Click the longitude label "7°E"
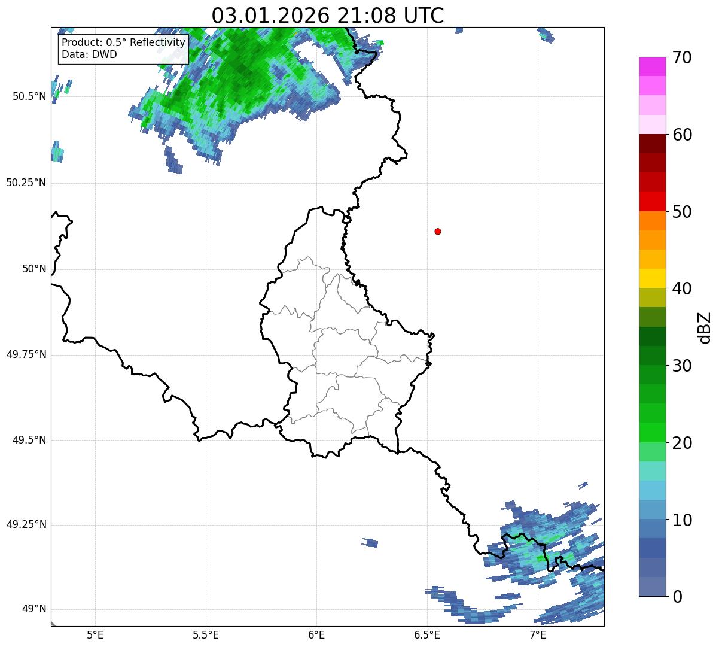Image resolution: width=719 pixels, height=647 pixels. (538, 634)
